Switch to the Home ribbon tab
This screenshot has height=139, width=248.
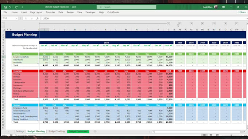coord(14,12)
